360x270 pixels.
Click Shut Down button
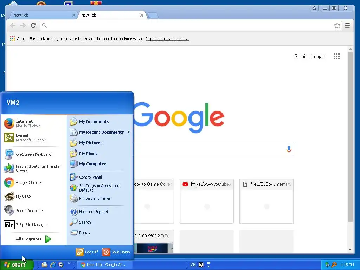(116, 252)
